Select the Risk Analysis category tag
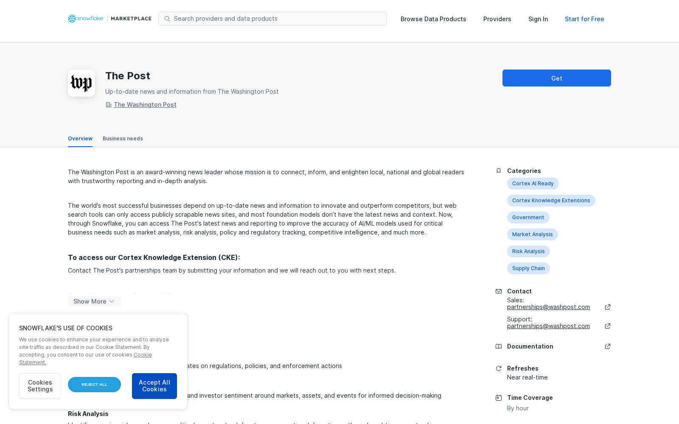Viewport: 679px width, 424px height. (528, 251)
